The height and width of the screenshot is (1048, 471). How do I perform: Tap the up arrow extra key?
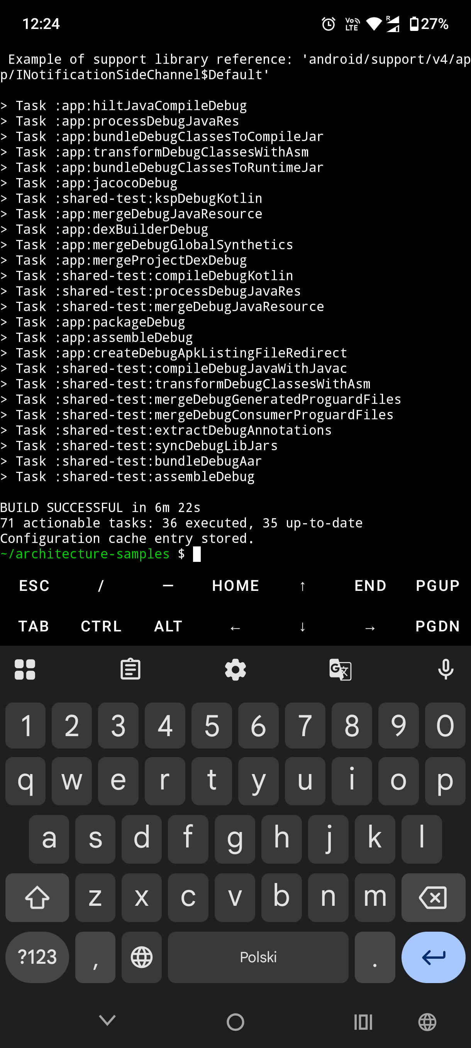coord(302,586)
